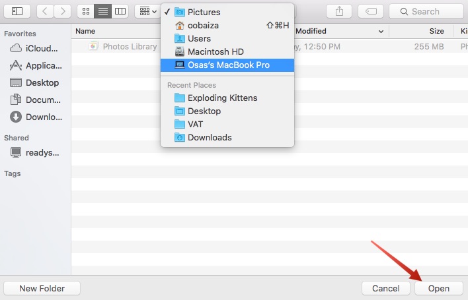Select Osas's MacBook Pro from menu

[x=227, y=65]
